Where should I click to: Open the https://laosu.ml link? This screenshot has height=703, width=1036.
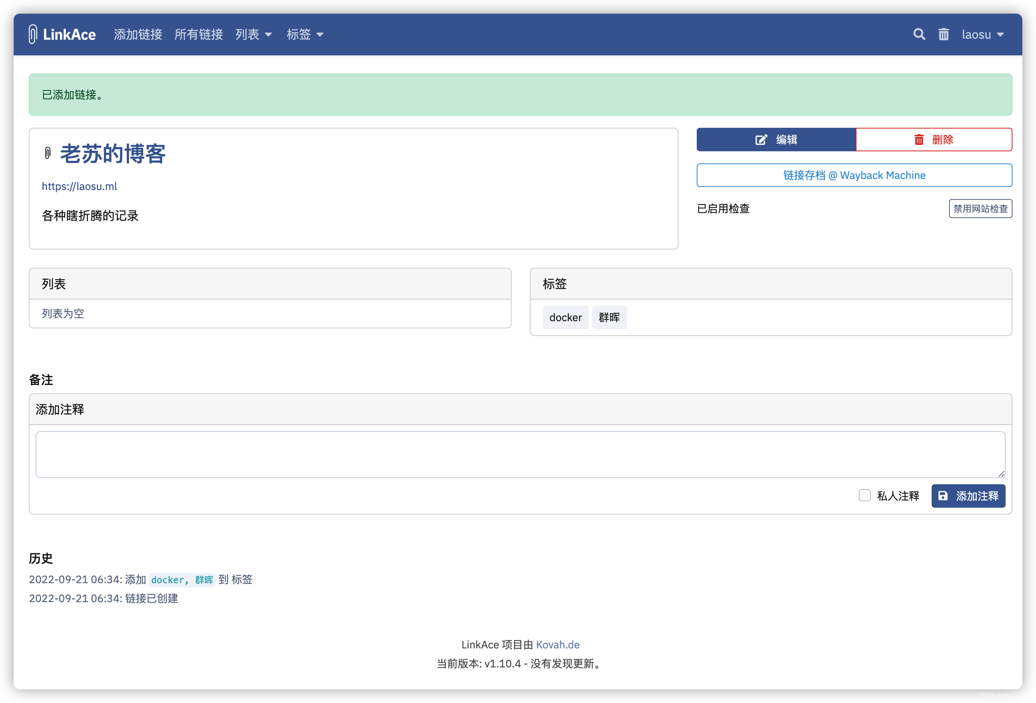tap(79, 186)
